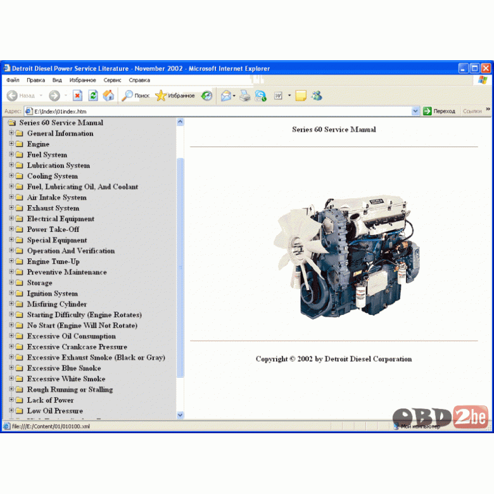Open the Search (Поиск) toolbar button
The image size is (494, 494).
tap(136, 96)
